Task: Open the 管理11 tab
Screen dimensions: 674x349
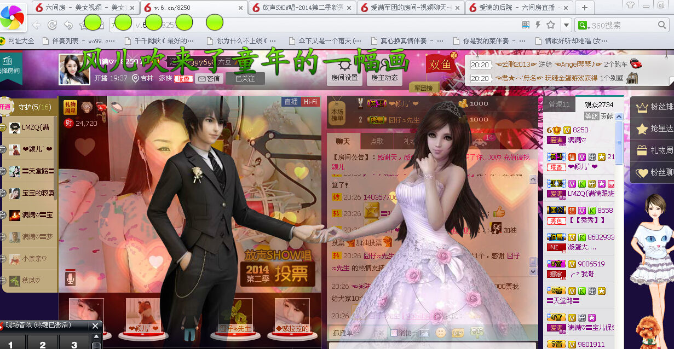Action: click(x=559, y=104)
